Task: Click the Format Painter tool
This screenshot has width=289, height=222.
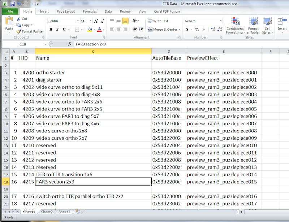Action: tap(30, 31)
